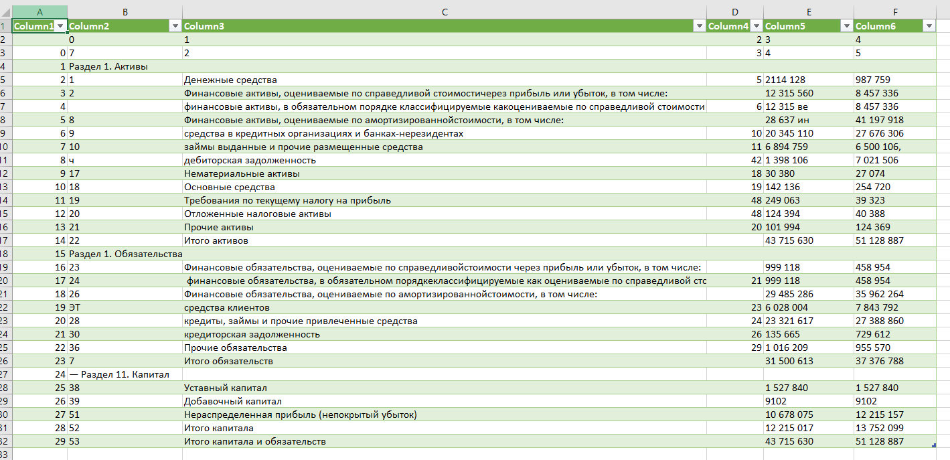
Task: Select cell '23 321 617'
Action: [x=809, y=321]
